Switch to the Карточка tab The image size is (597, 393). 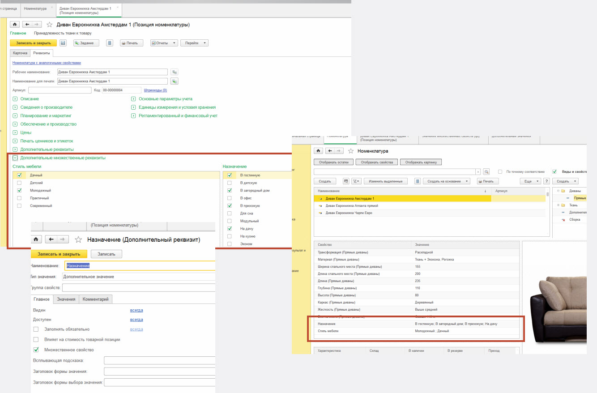click(x=20, y=53)
